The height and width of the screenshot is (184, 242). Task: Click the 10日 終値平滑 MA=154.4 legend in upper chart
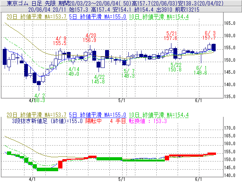[159, 17]
